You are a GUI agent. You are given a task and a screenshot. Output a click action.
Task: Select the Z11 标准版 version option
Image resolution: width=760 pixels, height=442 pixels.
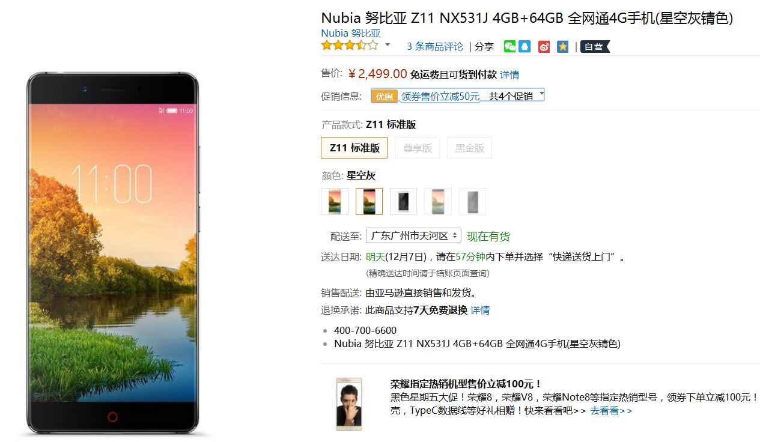click(x=354, y=148)
